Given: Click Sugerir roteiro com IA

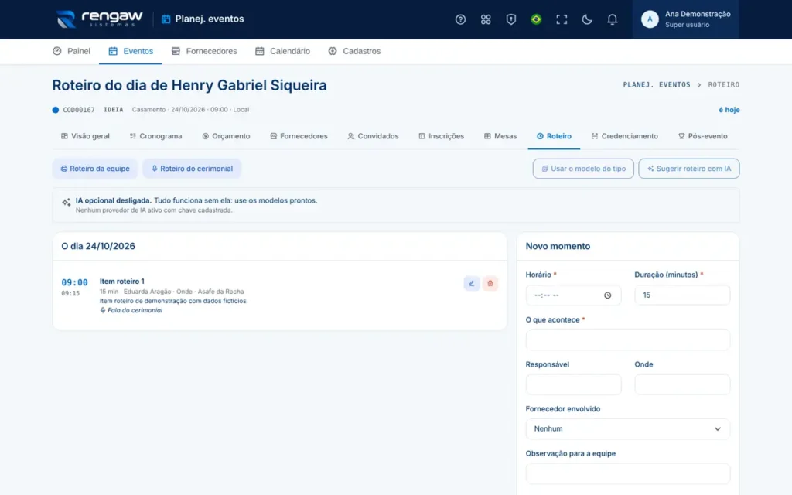Looking at the screenshot, I should (688, 169).
